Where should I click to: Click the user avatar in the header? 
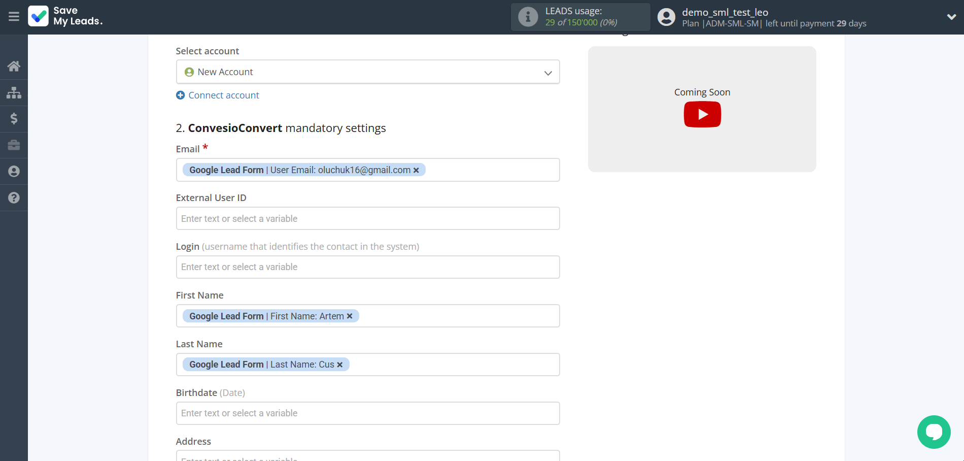pos(666,17)
